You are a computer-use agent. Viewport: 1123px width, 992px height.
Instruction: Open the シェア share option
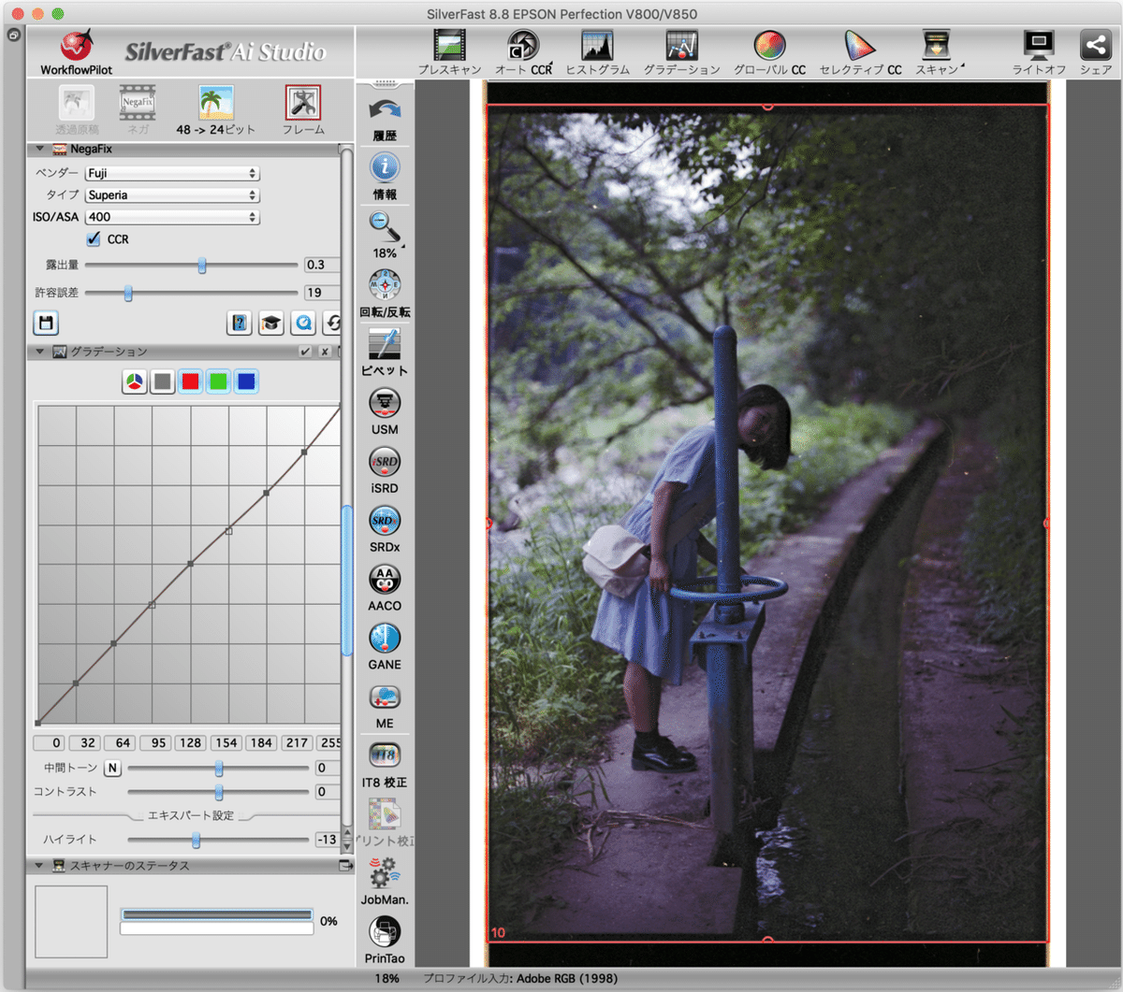1096,52
